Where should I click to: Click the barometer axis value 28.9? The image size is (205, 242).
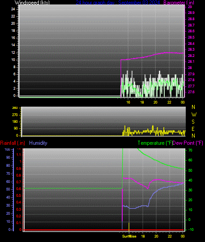pyautogui.click(x=191, y=13)
